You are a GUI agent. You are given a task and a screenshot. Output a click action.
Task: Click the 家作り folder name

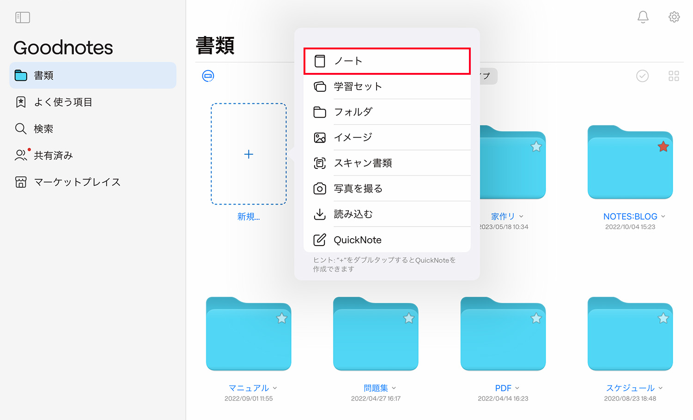(503, 216)
